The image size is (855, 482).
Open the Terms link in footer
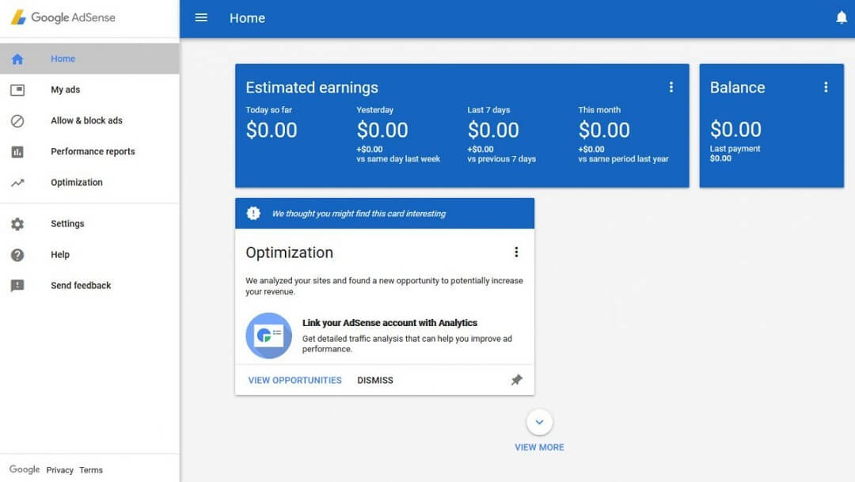click(x=91, y=470)
